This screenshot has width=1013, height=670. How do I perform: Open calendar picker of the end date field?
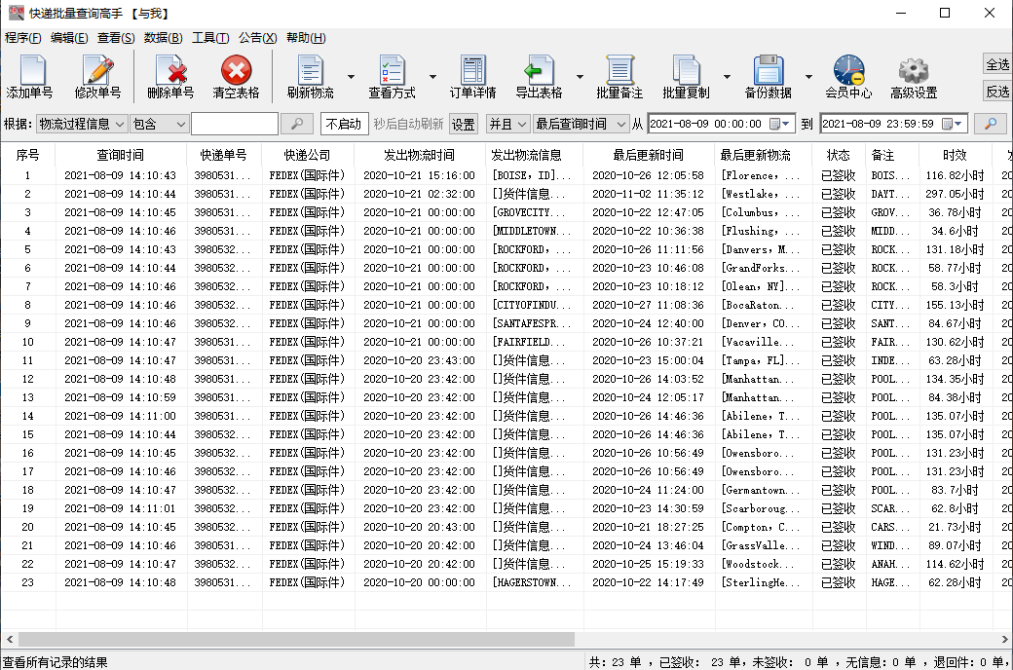click(x=952, y=124)
